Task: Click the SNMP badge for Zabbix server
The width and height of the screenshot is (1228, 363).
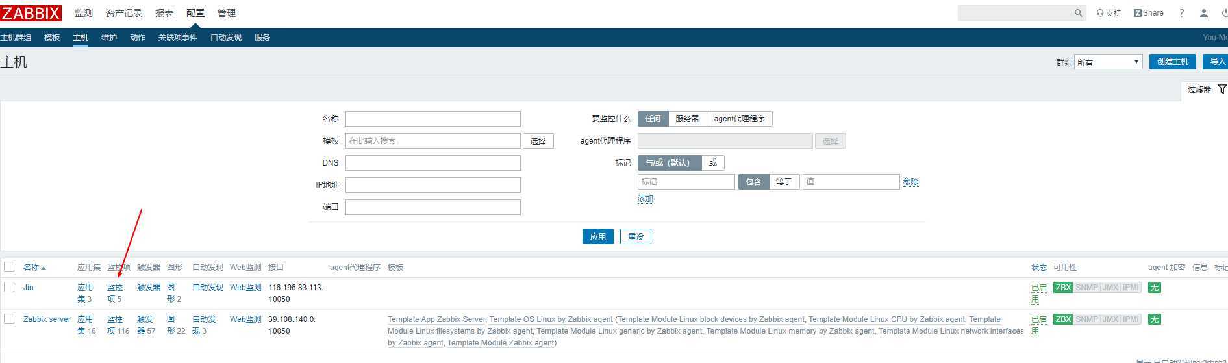Action: click(x=1086, y=319)
